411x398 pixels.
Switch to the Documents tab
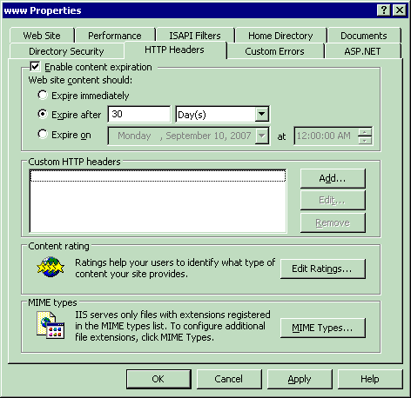[363, 36]
